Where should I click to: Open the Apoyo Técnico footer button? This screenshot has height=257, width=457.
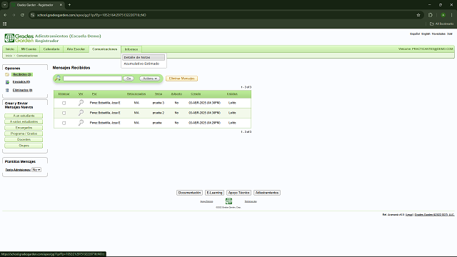coord(238,193)
